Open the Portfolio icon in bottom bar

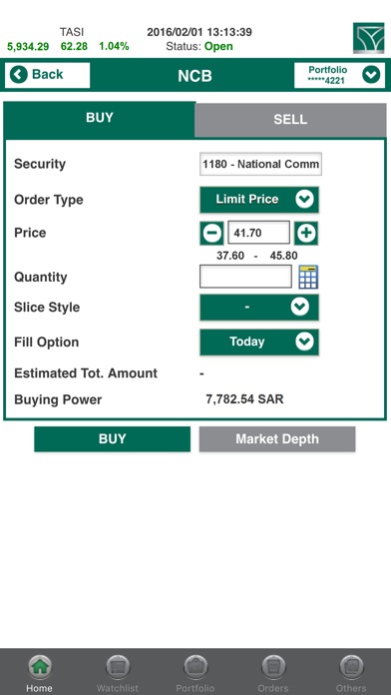pos(195,667)
